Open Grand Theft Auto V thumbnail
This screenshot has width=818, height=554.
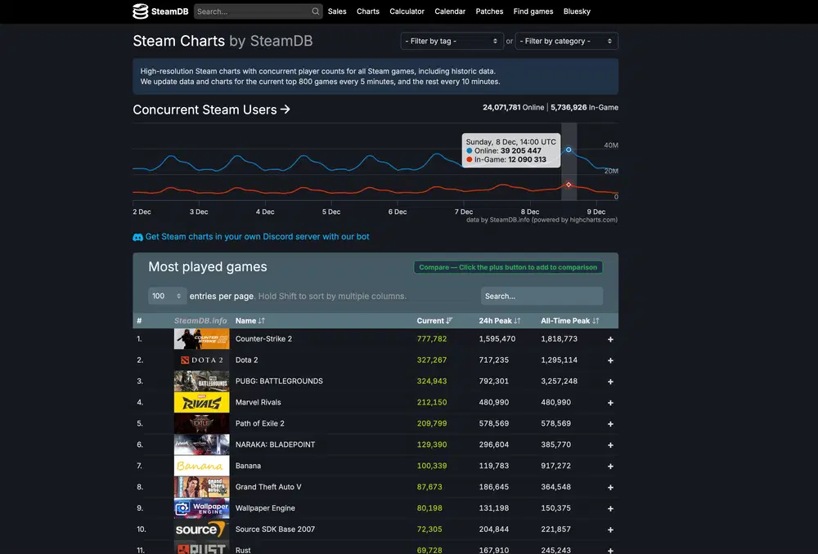pyautogui.click(x=201, y=487)
